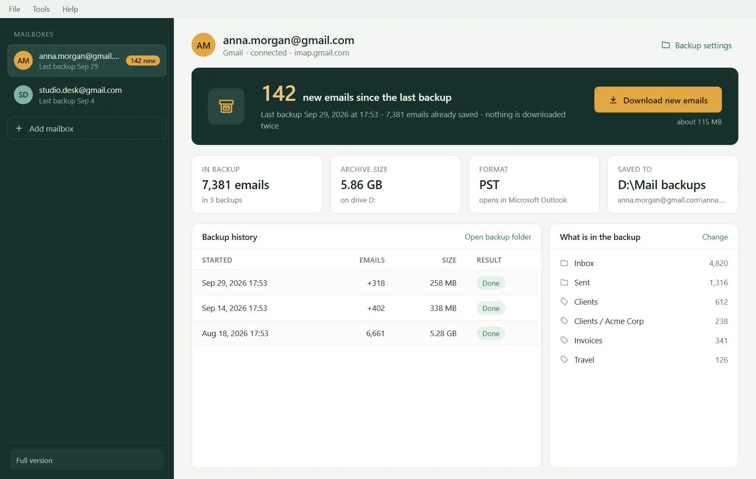
Task: Click the about 115 MB text
Action: coord(699,122)
